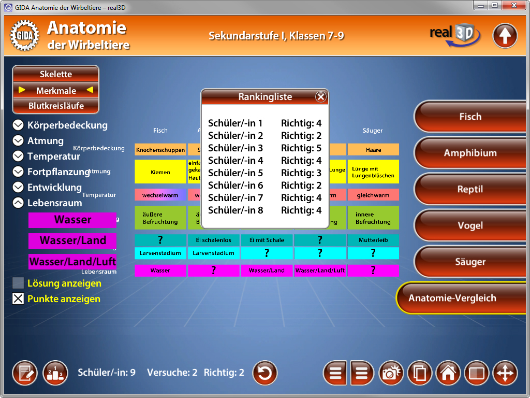Enable the 'Lösung anzeigen' checkbox
530x398 pixels.
tap(18, 283)
